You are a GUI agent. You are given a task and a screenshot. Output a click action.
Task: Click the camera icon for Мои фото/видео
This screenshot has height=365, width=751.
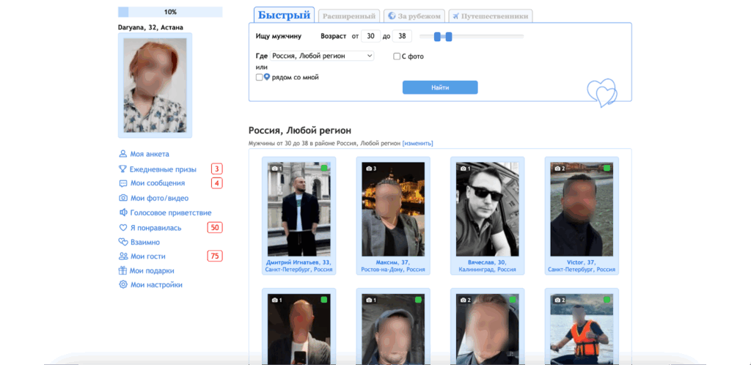pos(123,198)
